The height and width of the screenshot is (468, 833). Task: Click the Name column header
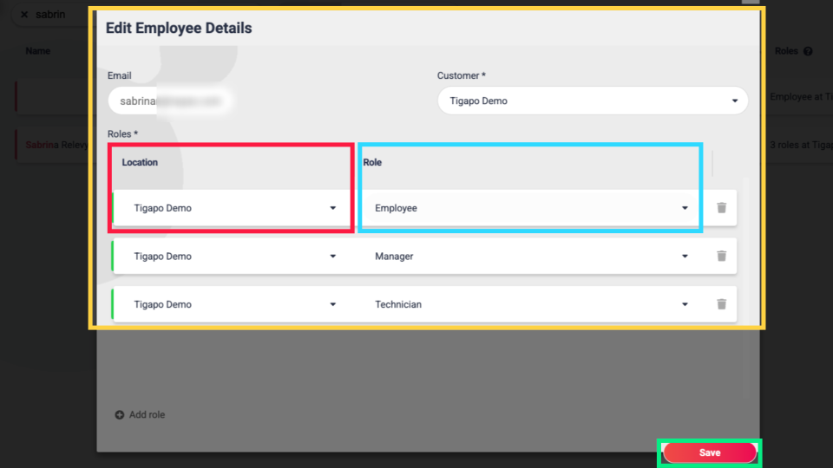[38, 51]
